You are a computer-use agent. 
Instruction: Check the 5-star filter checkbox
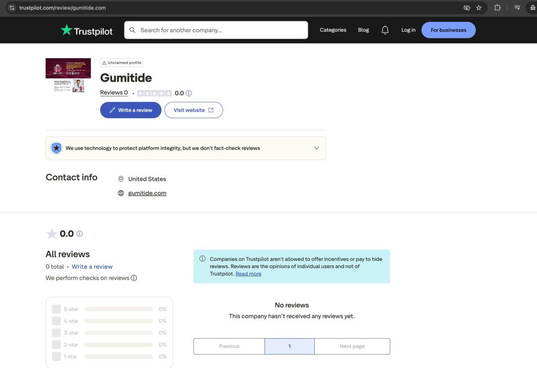pyautogui.click(x=56, y=309)
